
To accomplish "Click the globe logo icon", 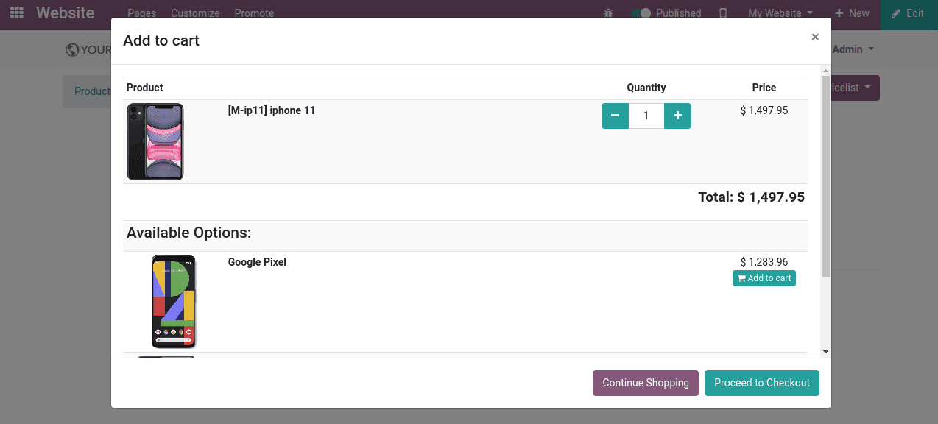I will point(72,50).
